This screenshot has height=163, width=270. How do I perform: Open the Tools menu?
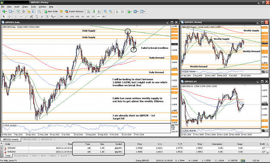(x=33, y=7)
